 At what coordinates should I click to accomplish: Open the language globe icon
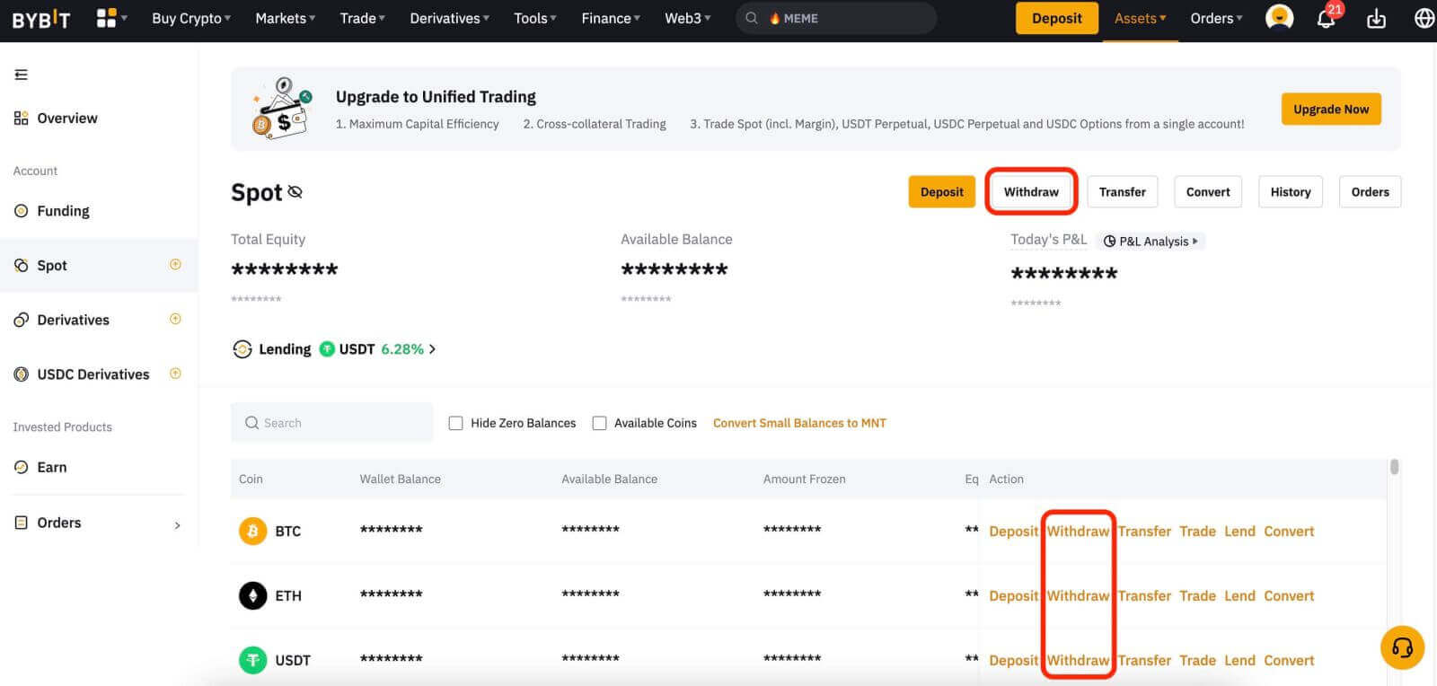point(1424,19)
